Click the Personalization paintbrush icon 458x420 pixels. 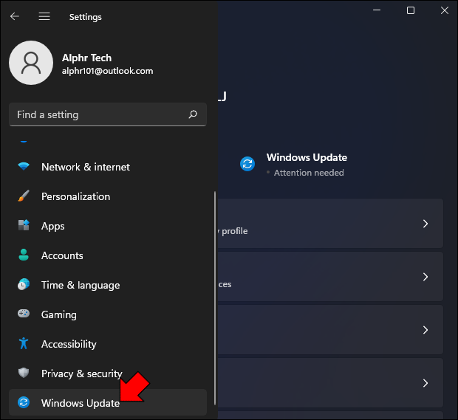(x=24, y=196)
